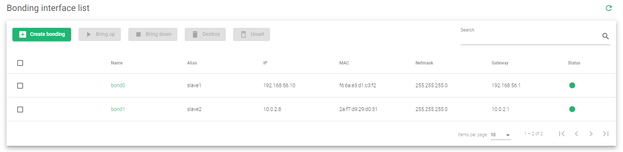Click the Create bonding button
The height and width of the screenshot is (152, 623).
tap(42, 34)
